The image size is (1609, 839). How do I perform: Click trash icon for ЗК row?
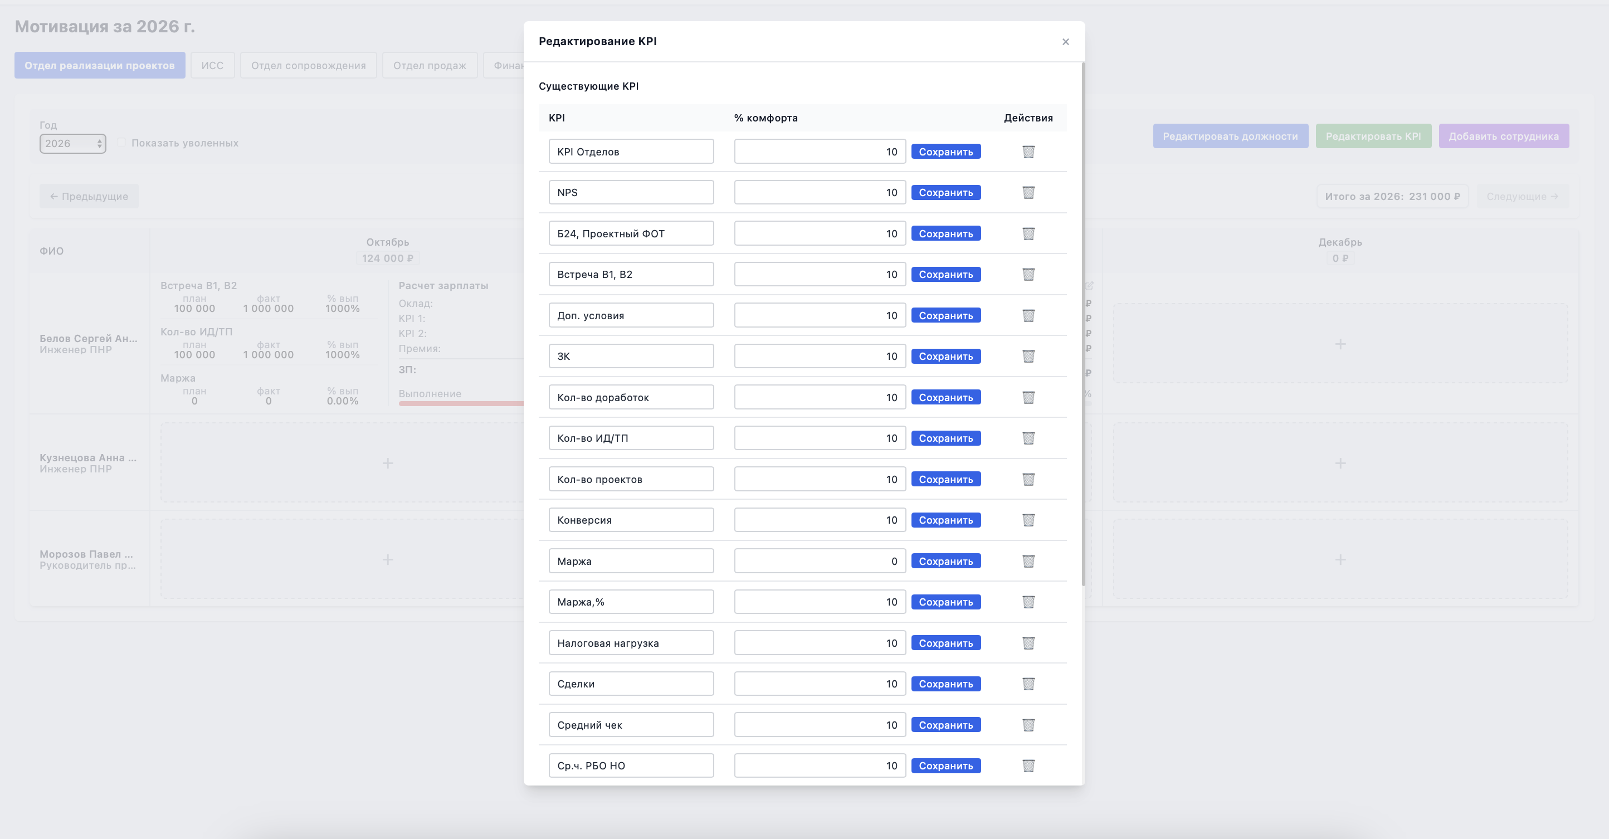[x=1028, y=356]
